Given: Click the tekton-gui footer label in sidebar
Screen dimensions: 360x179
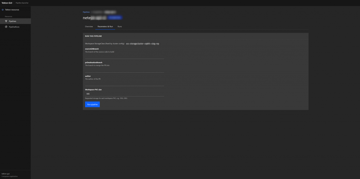Looking at the screenshot, I should point(6,174).
